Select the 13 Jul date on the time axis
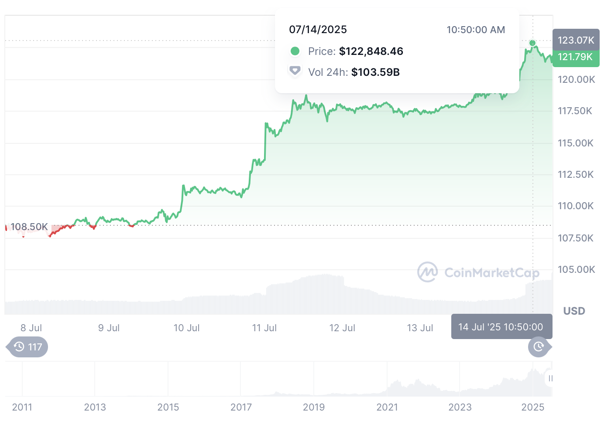 tap(420, 328)
